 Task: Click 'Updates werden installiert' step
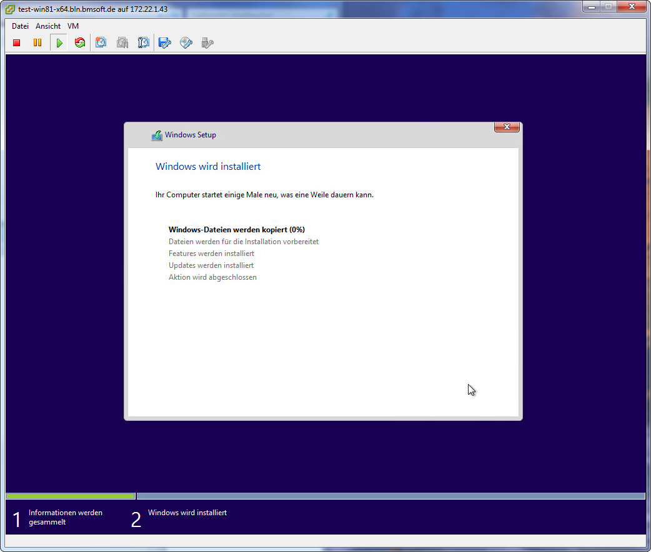click(x=211, y=265)
